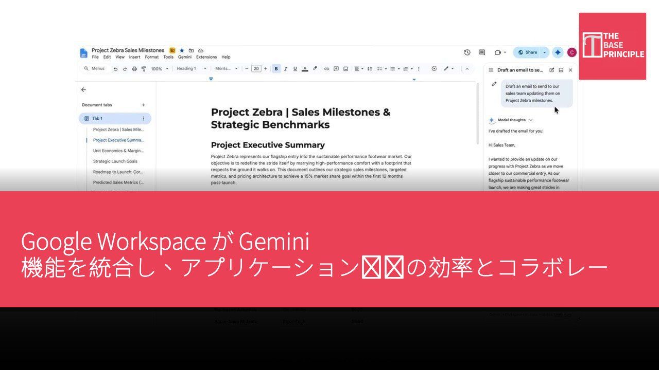Choose text color tool

pos(305,69)
